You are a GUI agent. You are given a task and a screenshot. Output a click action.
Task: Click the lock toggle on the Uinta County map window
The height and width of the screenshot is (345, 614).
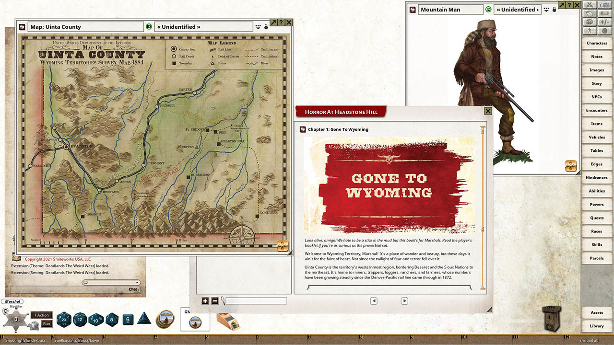266,27
